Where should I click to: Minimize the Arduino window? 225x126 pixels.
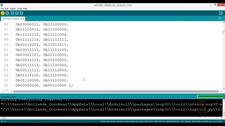click(x=211, y=5)
